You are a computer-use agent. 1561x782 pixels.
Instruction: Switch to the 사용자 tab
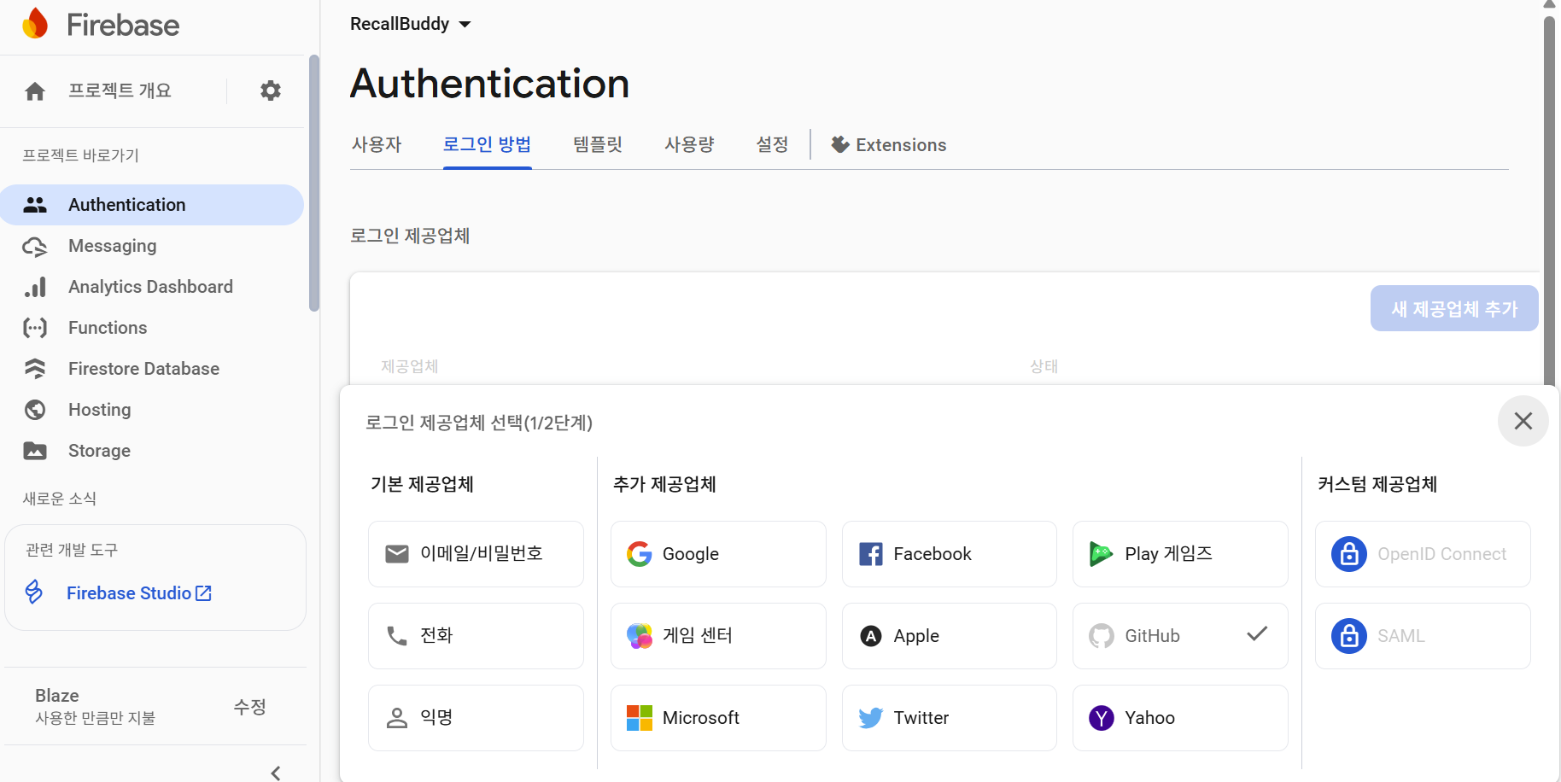[377, 144]
